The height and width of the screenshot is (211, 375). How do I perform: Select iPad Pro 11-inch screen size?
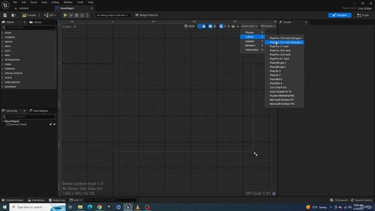pyautogui.click(x=284, y=46)
